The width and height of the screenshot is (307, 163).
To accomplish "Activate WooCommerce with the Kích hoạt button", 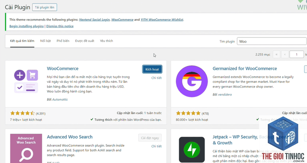I will 152,69.
